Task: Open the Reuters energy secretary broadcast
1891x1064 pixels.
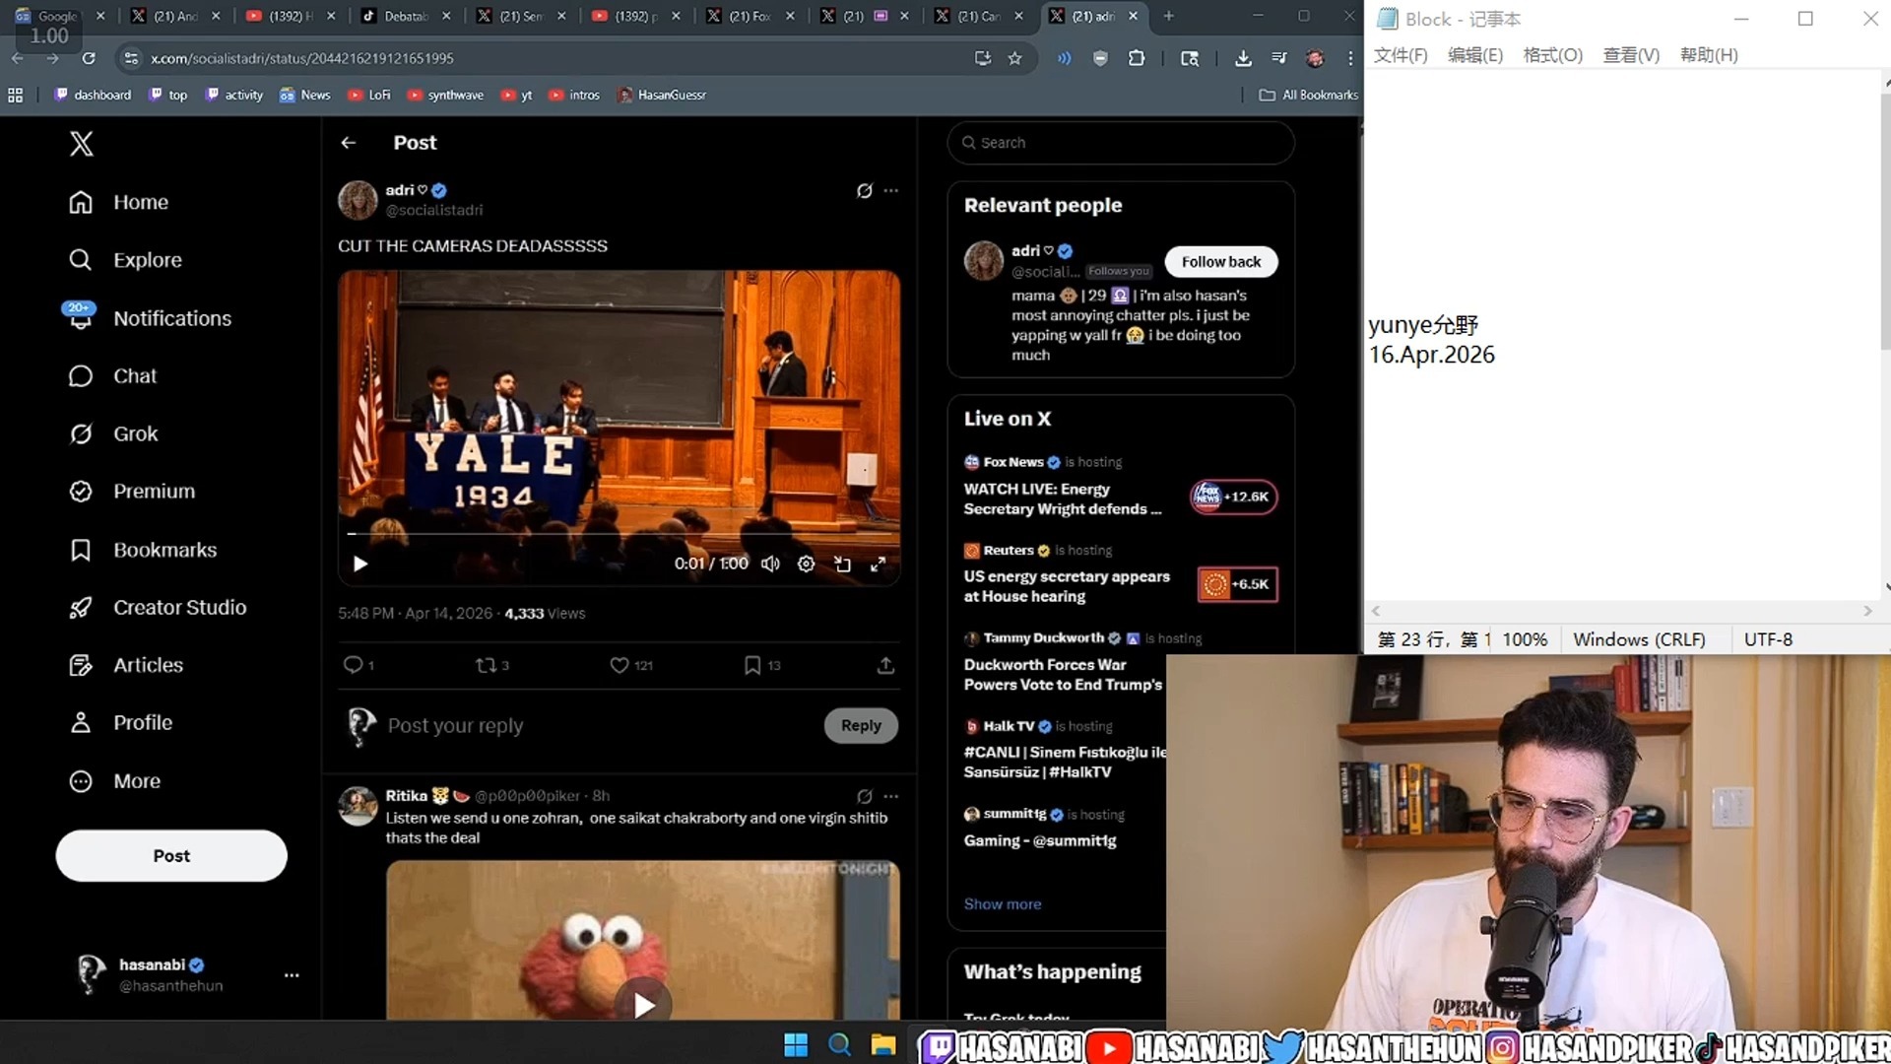Action: pos(1121,574)
